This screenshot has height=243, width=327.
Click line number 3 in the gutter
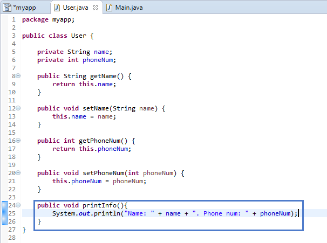point(13,36)
